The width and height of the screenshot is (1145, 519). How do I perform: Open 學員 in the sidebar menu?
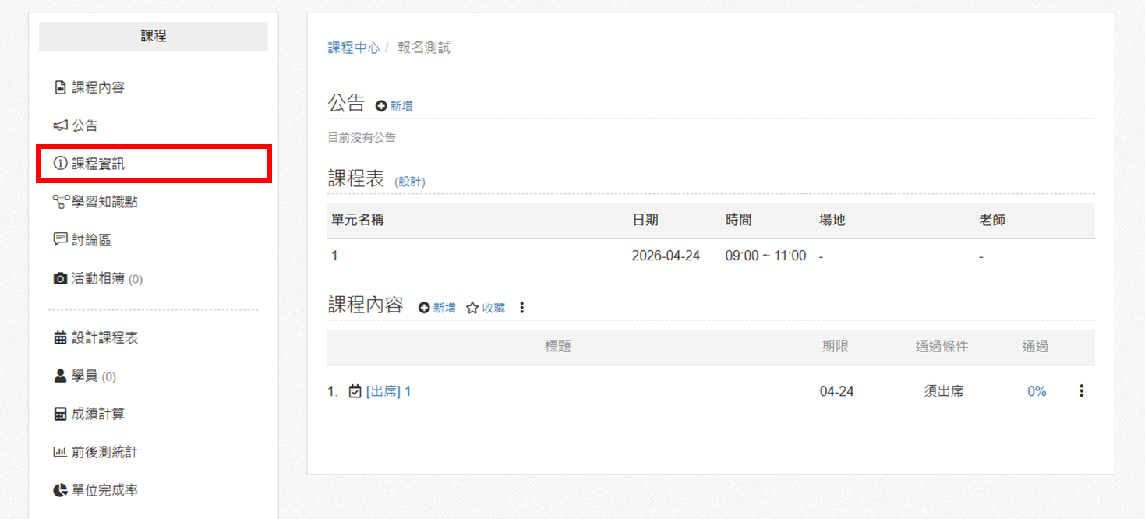click(85, 376)
